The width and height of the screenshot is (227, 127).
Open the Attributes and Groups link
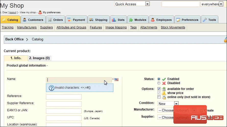click(x=71, y=27)
